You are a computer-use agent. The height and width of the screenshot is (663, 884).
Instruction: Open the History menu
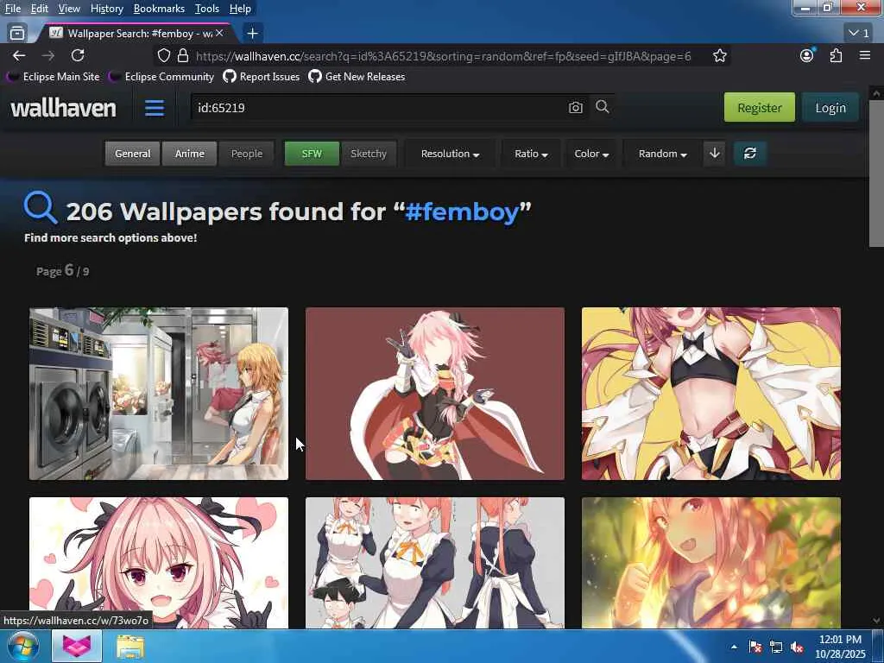106,9
